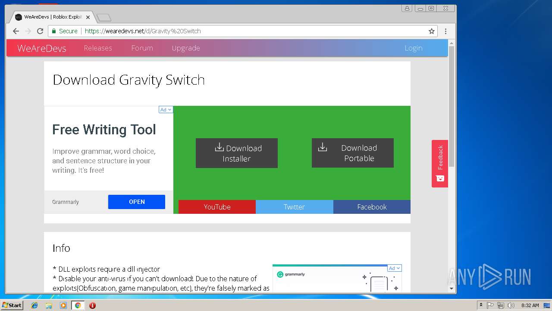Open the YouTube social link
552x311 pixels.
click(217, 207)
